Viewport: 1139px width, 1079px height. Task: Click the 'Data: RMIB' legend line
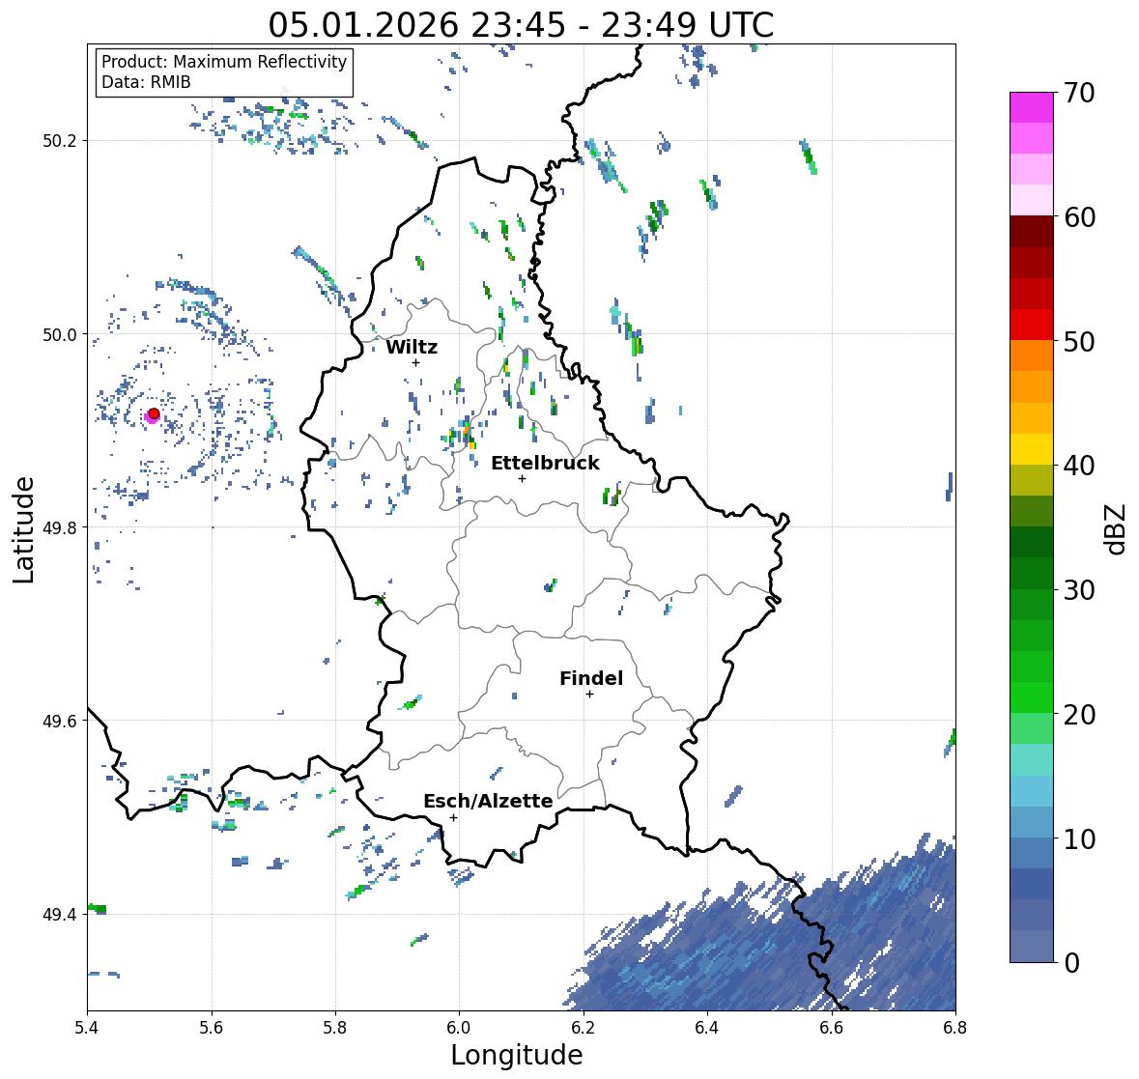coord(146,82)
